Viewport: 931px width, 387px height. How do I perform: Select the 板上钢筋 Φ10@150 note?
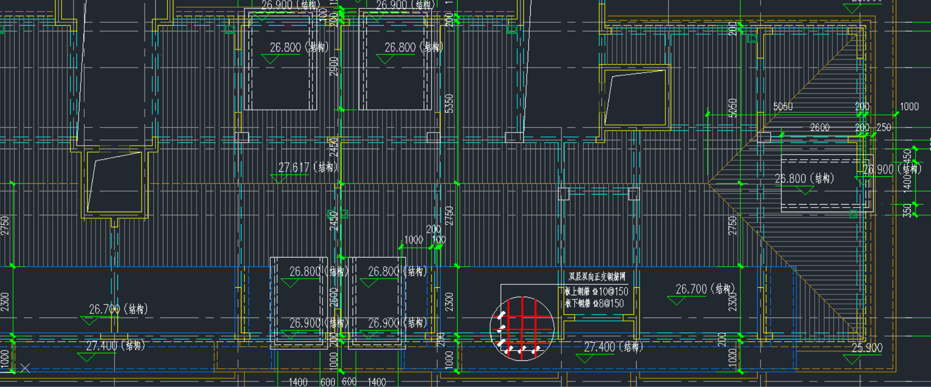pyautogui.click(x=596, y=291)
